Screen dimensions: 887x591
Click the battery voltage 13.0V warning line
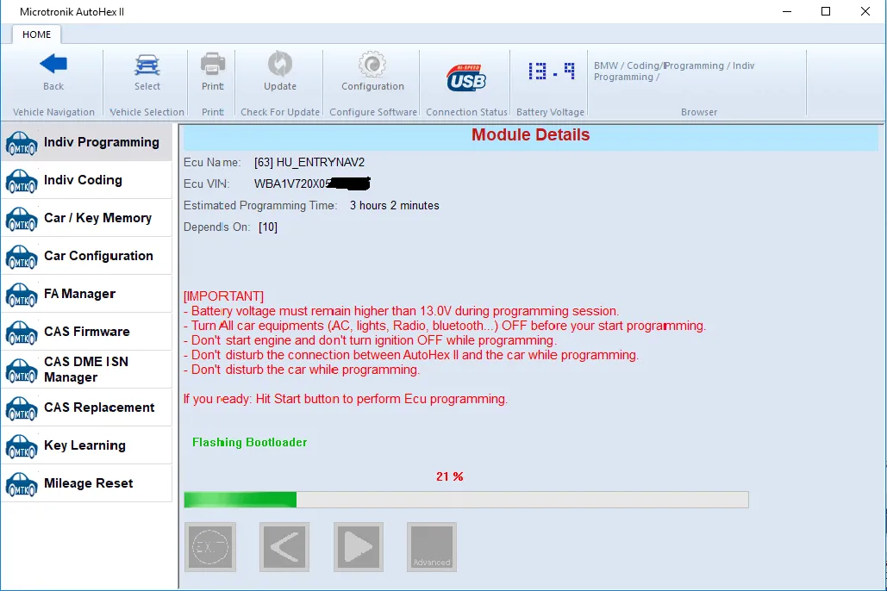point(401,311)
